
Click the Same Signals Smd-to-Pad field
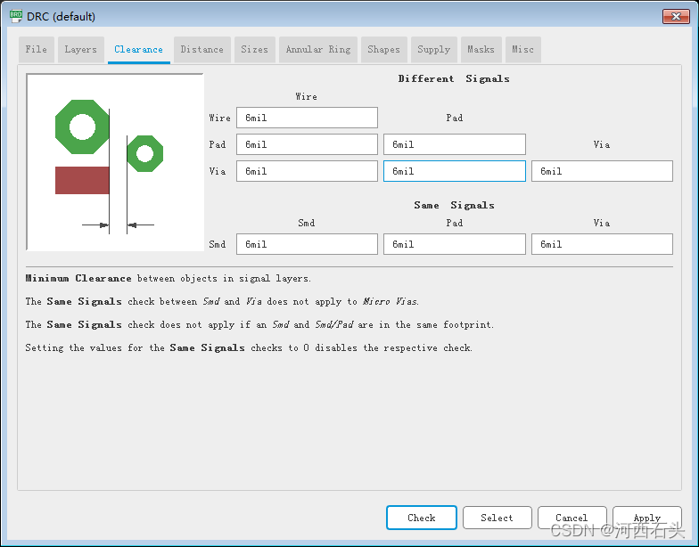pos(455,244)
